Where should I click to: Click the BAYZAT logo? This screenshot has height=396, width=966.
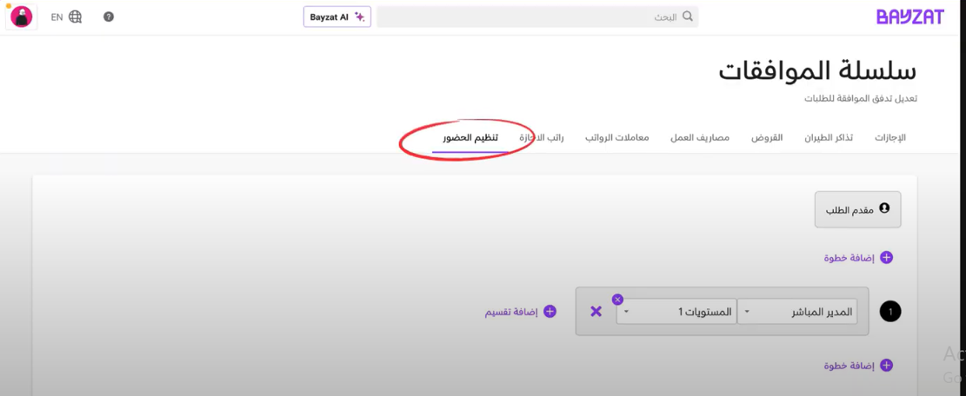coord(909,16)
